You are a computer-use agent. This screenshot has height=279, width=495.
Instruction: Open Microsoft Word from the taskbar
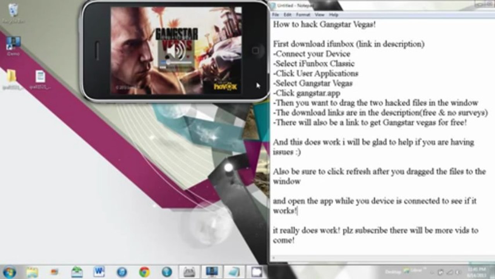pos(99,272)
